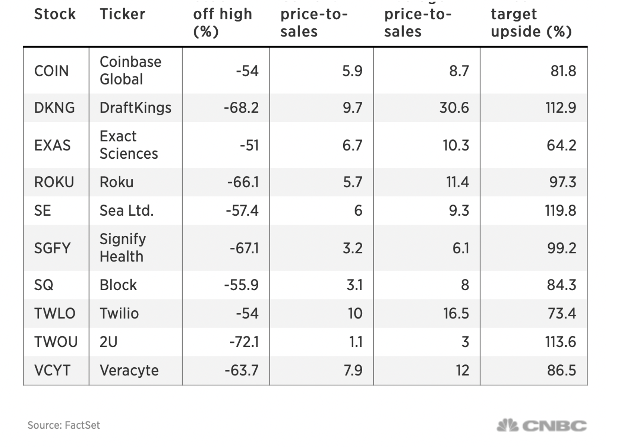The image size is (621, 447).
Task: Click the Veracyte name cell
Action: tap(129, 370)
